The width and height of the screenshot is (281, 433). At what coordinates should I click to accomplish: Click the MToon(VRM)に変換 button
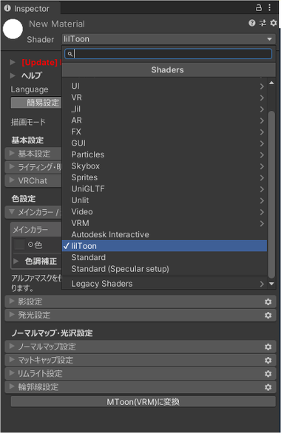pos(143,402)
